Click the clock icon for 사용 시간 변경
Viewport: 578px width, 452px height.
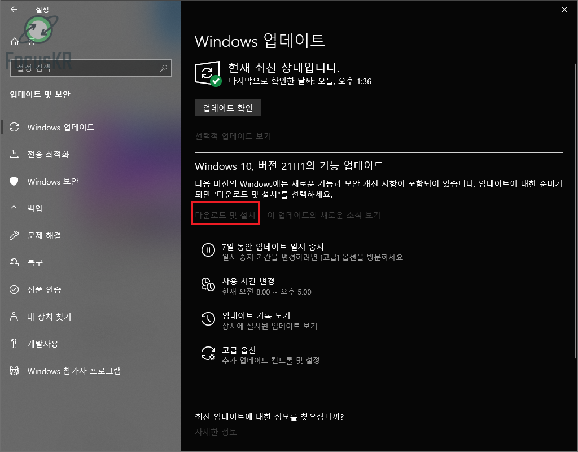(x=208, y=285)
